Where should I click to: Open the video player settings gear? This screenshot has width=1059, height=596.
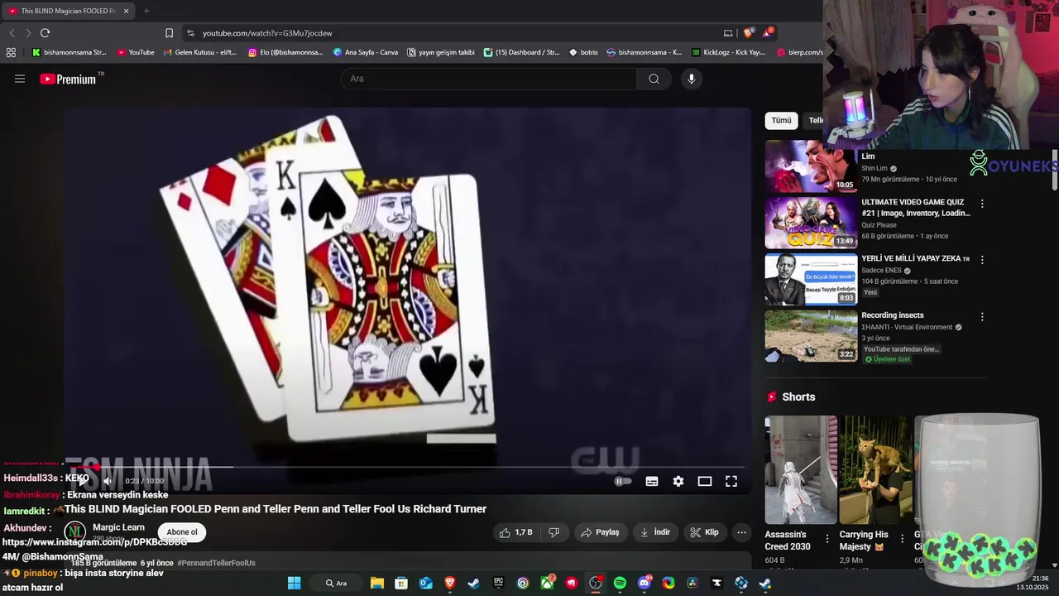point(678,481)
